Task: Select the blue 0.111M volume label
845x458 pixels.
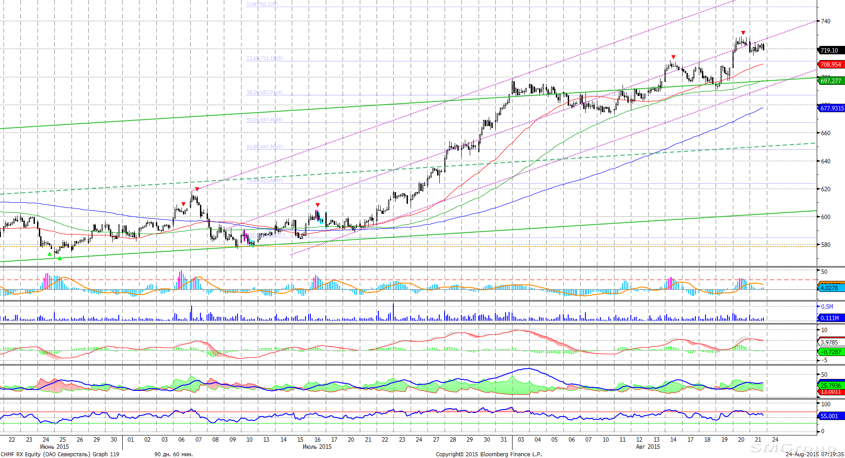Action: click(x=831, y=318)
